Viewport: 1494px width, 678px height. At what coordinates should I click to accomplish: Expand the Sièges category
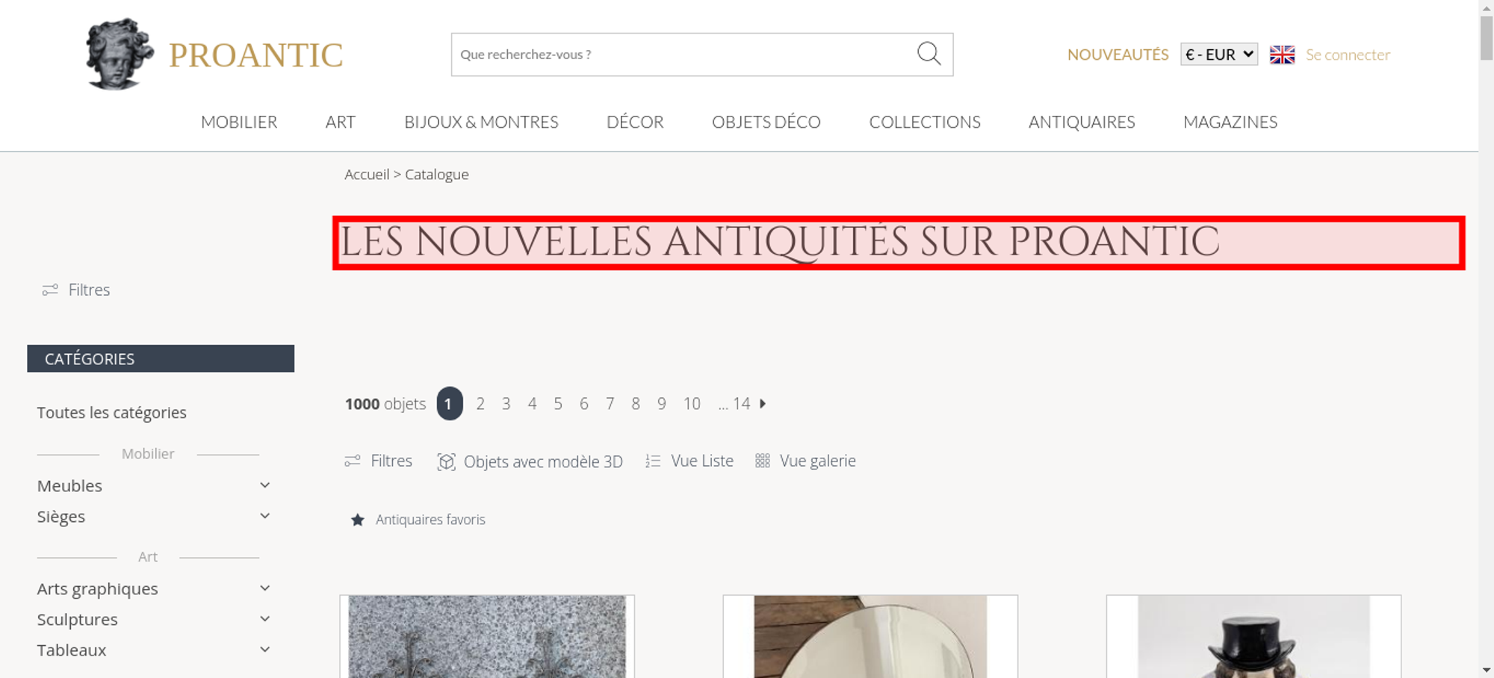[264, 516]
